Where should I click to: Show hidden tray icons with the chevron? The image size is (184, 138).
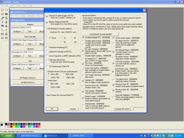pos(152,136)
